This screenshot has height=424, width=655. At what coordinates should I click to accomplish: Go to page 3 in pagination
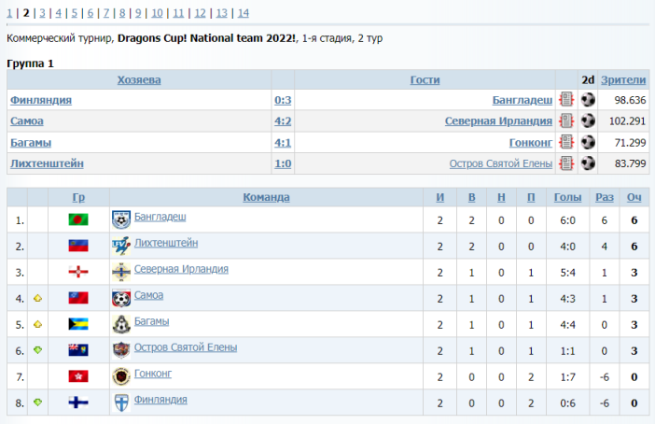43,13
